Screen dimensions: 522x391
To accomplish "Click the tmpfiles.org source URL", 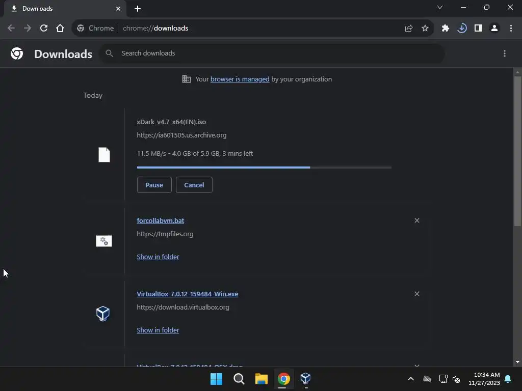I will coord(165,234).
